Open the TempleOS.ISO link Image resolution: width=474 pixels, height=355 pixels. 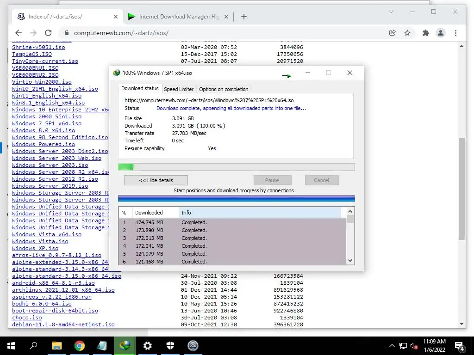tap(32, 54)
